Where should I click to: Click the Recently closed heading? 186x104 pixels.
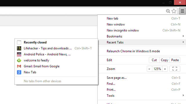pos(35,42)
